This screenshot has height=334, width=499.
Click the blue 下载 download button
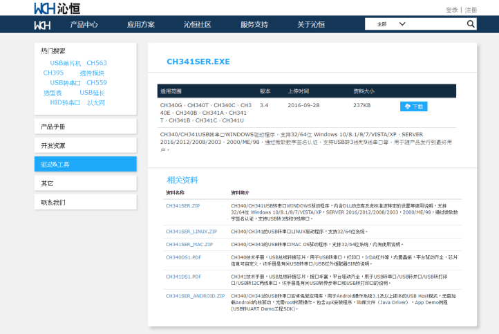click(413, 106)
